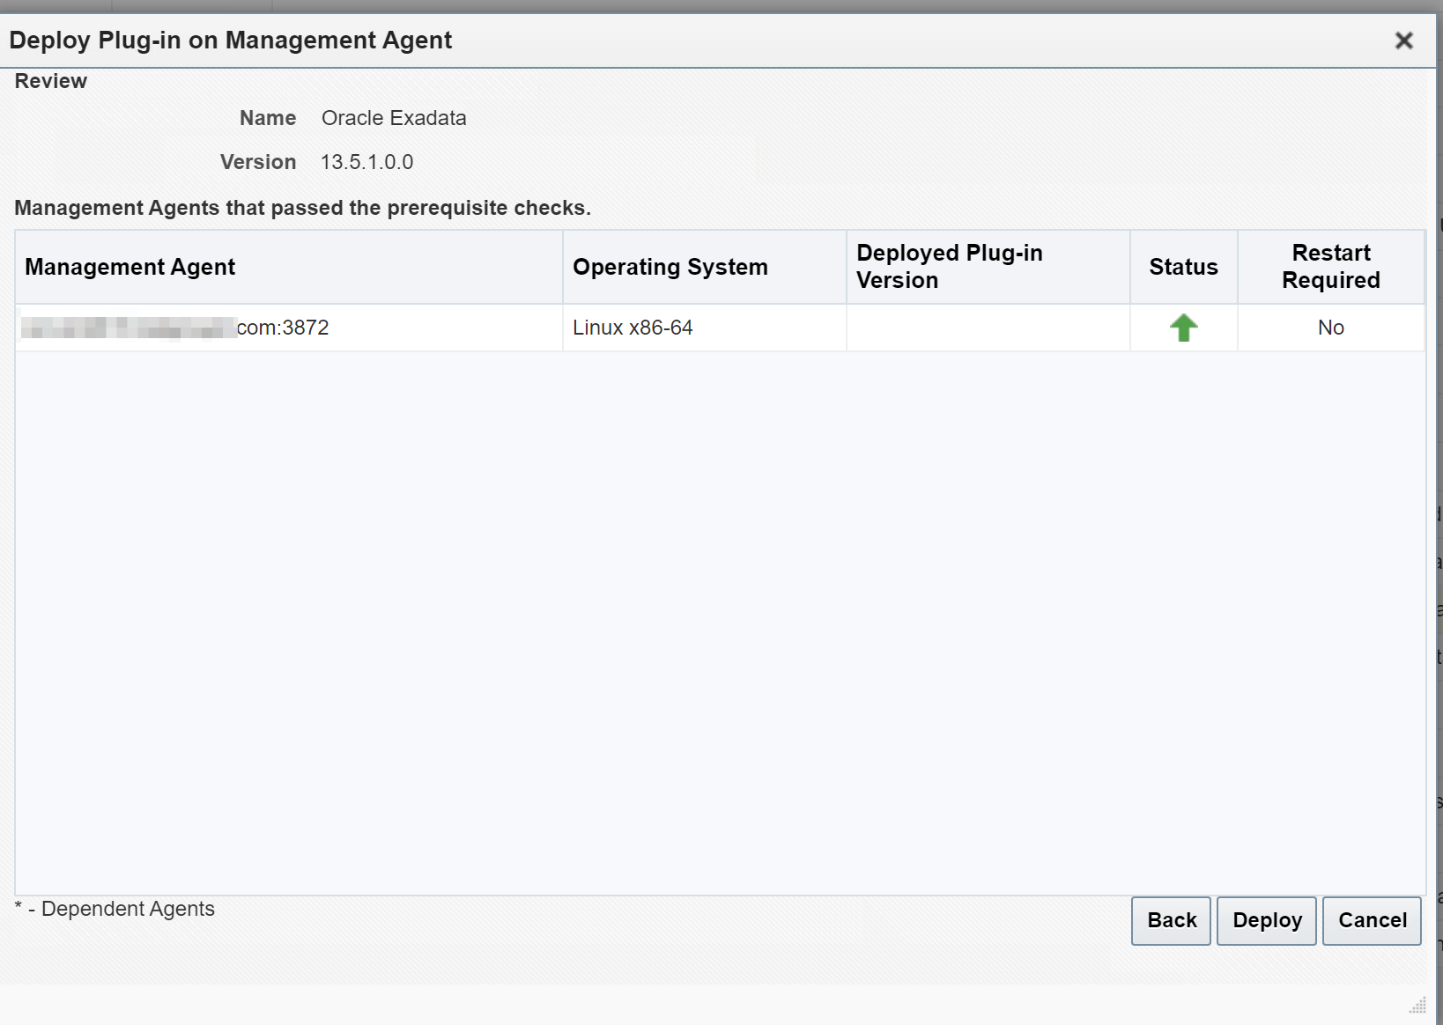Click the empty Deployed Plug-in Version cell
The height and width of the screenshot is (1025, 1443).
[987, 328]
